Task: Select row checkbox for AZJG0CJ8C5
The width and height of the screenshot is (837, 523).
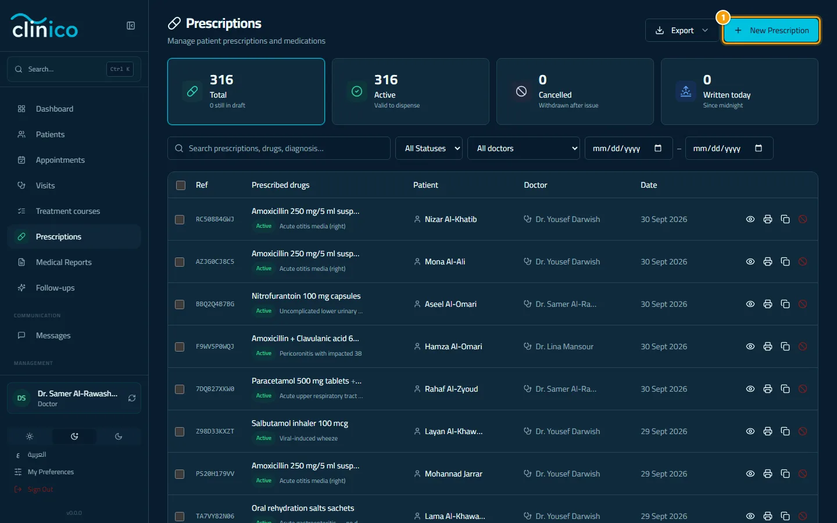Action: click(180, 262)
